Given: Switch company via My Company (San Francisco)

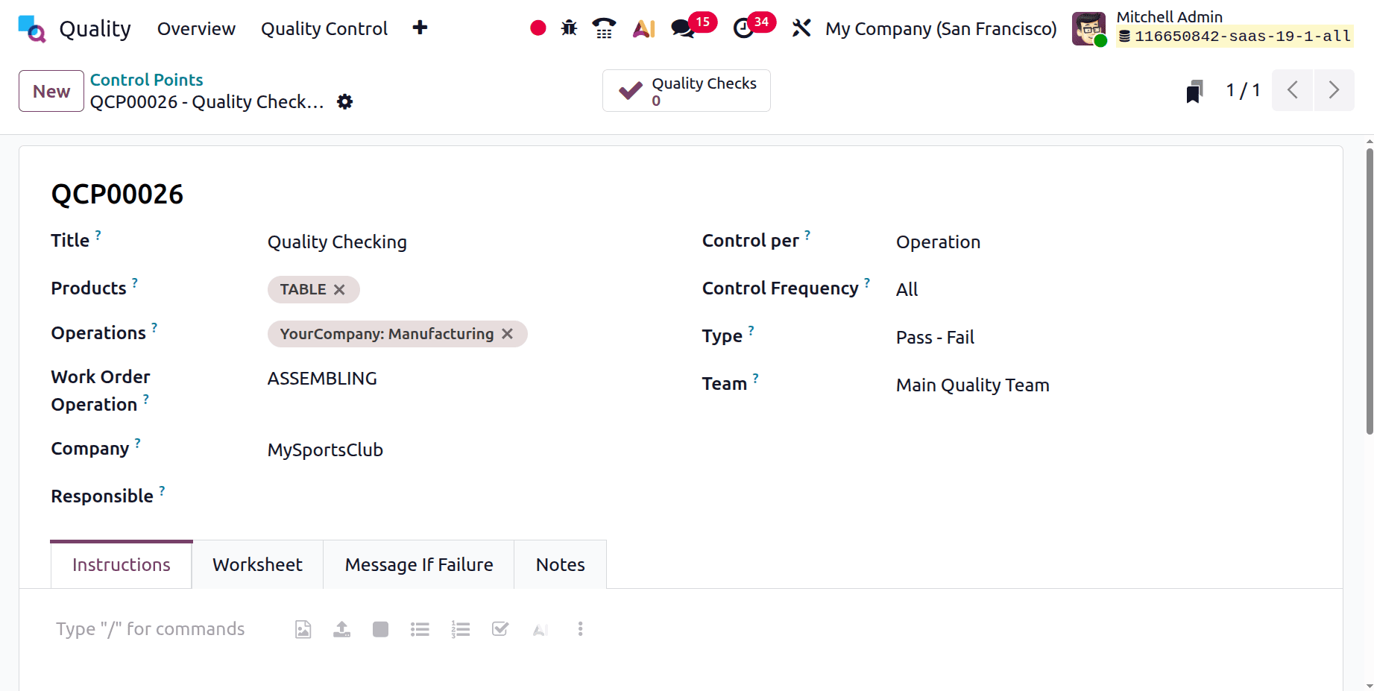Looking at the screenshot, I should click(x=941, y=28).
